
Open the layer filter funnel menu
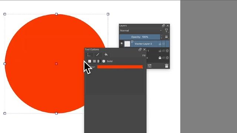point(166,31)
